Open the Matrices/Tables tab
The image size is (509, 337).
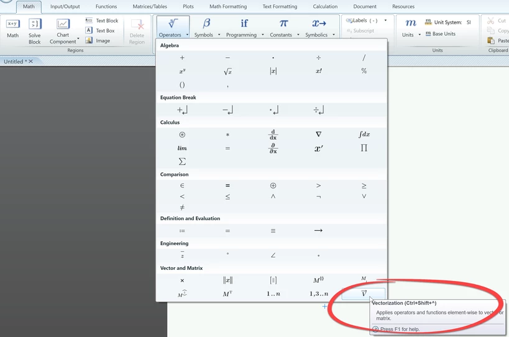[x=150, y=6]
